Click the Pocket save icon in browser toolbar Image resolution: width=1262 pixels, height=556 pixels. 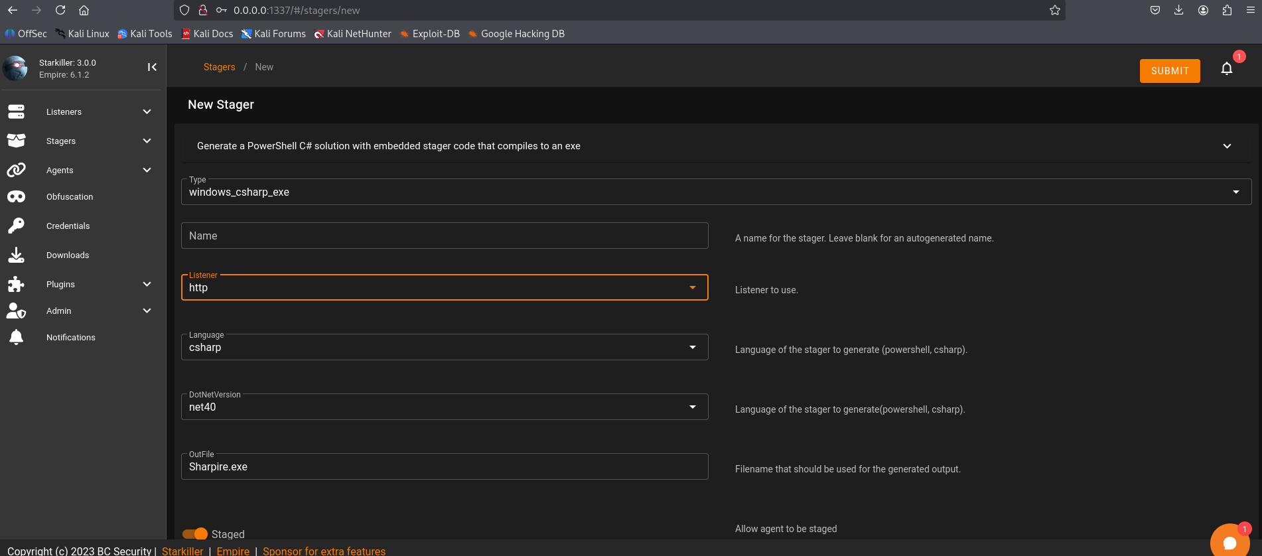tap(1155, 10)
